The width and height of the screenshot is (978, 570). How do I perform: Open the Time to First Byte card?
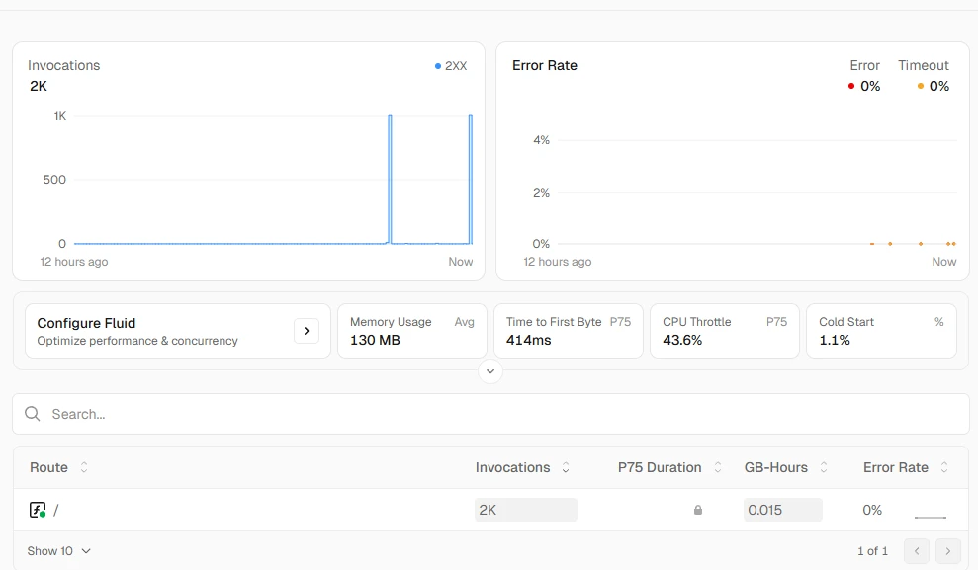569,331
